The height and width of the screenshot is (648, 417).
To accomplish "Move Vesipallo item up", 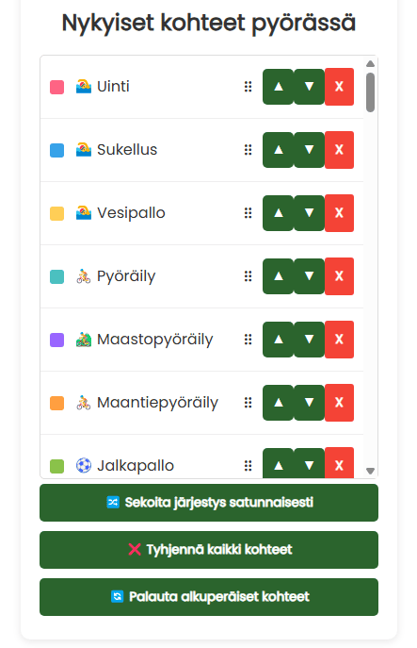I will click(x=279, y=213).
